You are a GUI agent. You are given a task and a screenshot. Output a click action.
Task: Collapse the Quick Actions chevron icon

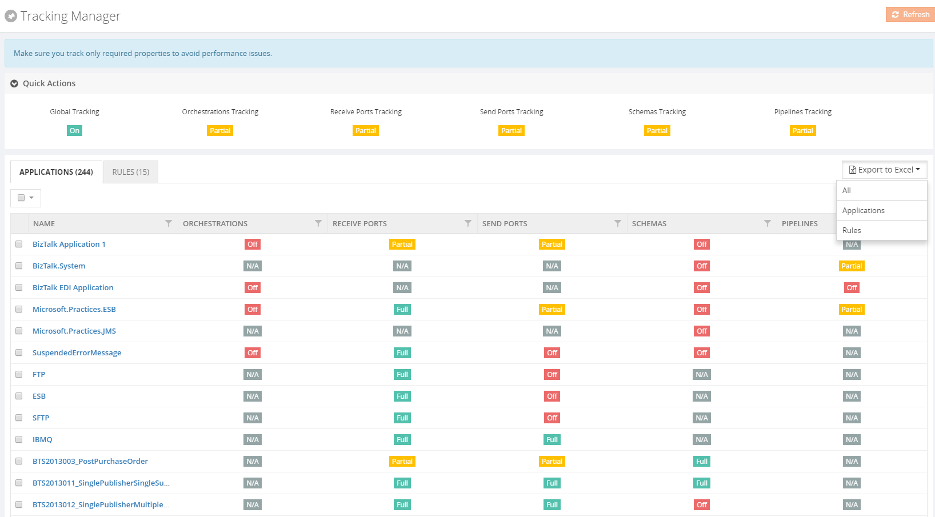[14, 83]
